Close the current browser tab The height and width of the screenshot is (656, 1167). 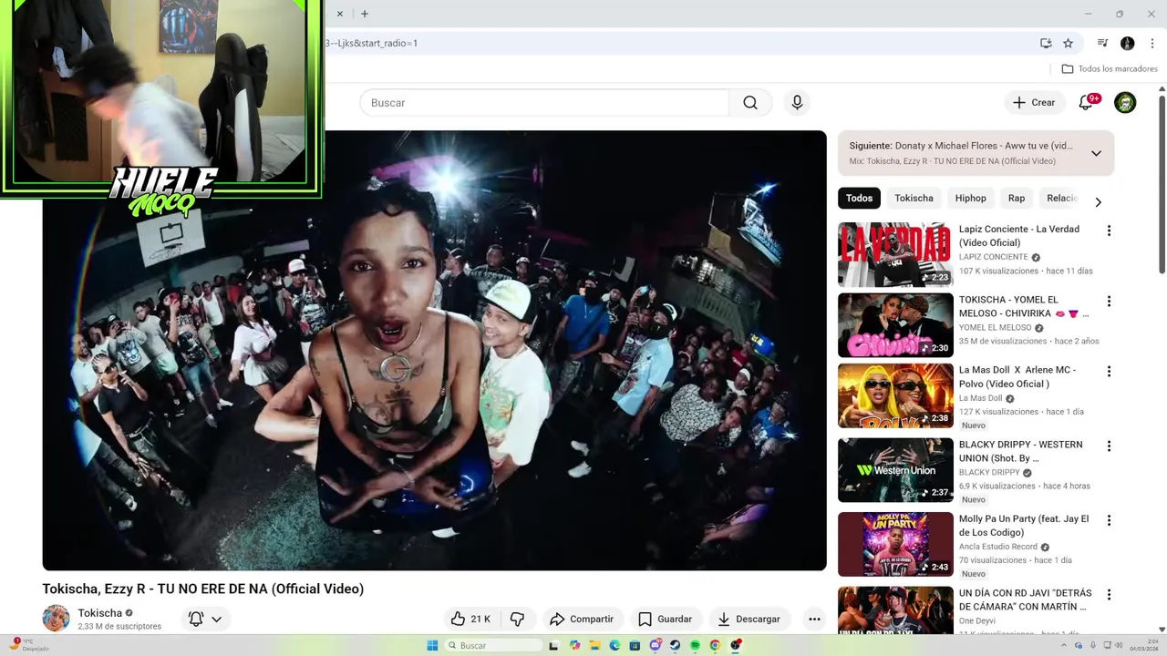click(x=340, y=14)
